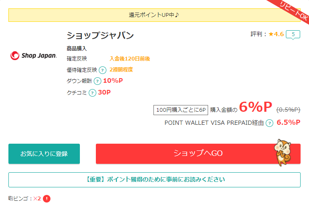Click the 還元ポイントUP中 yellow banner
This screenshot has width=309, height=213.
click(x=155, y=15)
